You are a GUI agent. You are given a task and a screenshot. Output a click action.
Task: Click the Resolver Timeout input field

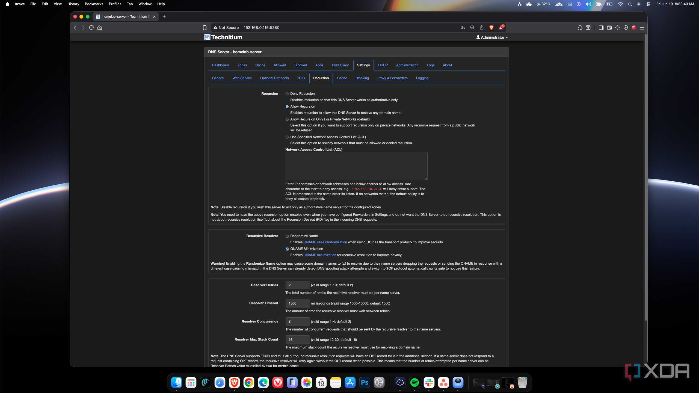(297, 303)
